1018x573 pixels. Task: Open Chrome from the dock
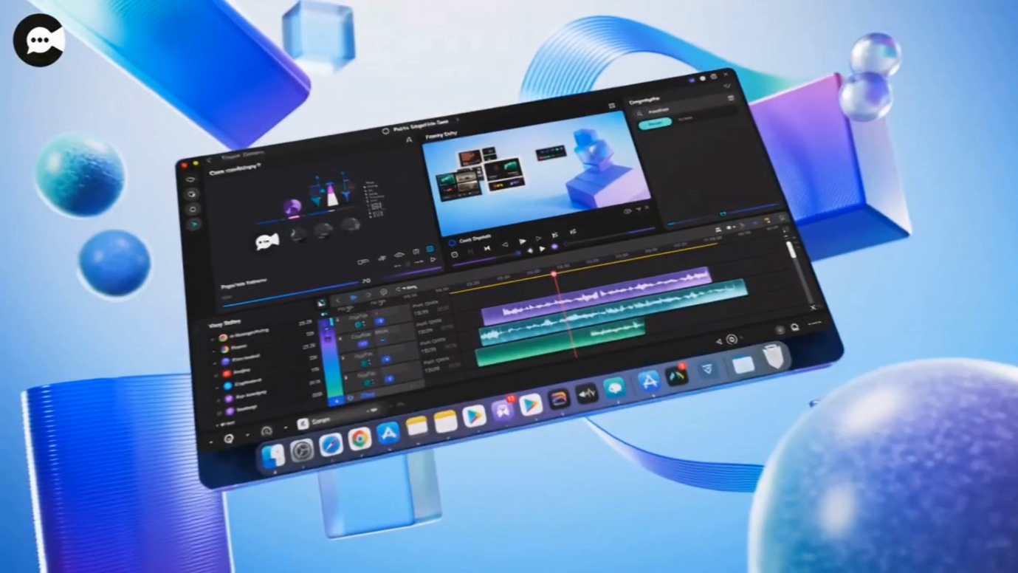click(360, 439)
